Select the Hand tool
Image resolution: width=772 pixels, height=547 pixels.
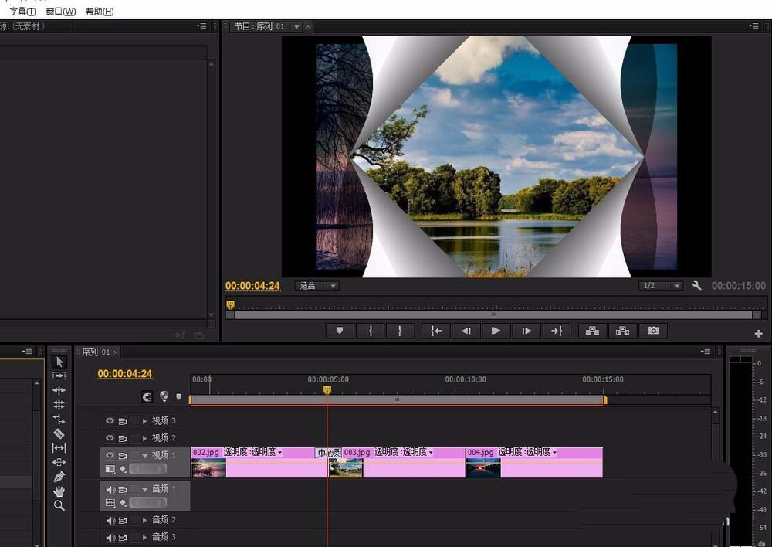point(59,491)
